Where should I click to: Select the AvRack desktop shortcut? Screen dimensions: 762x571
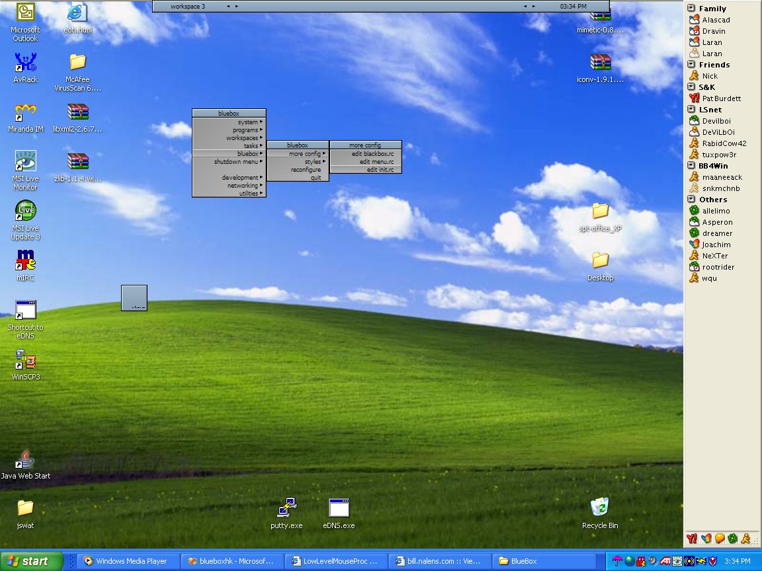point(25,67)
